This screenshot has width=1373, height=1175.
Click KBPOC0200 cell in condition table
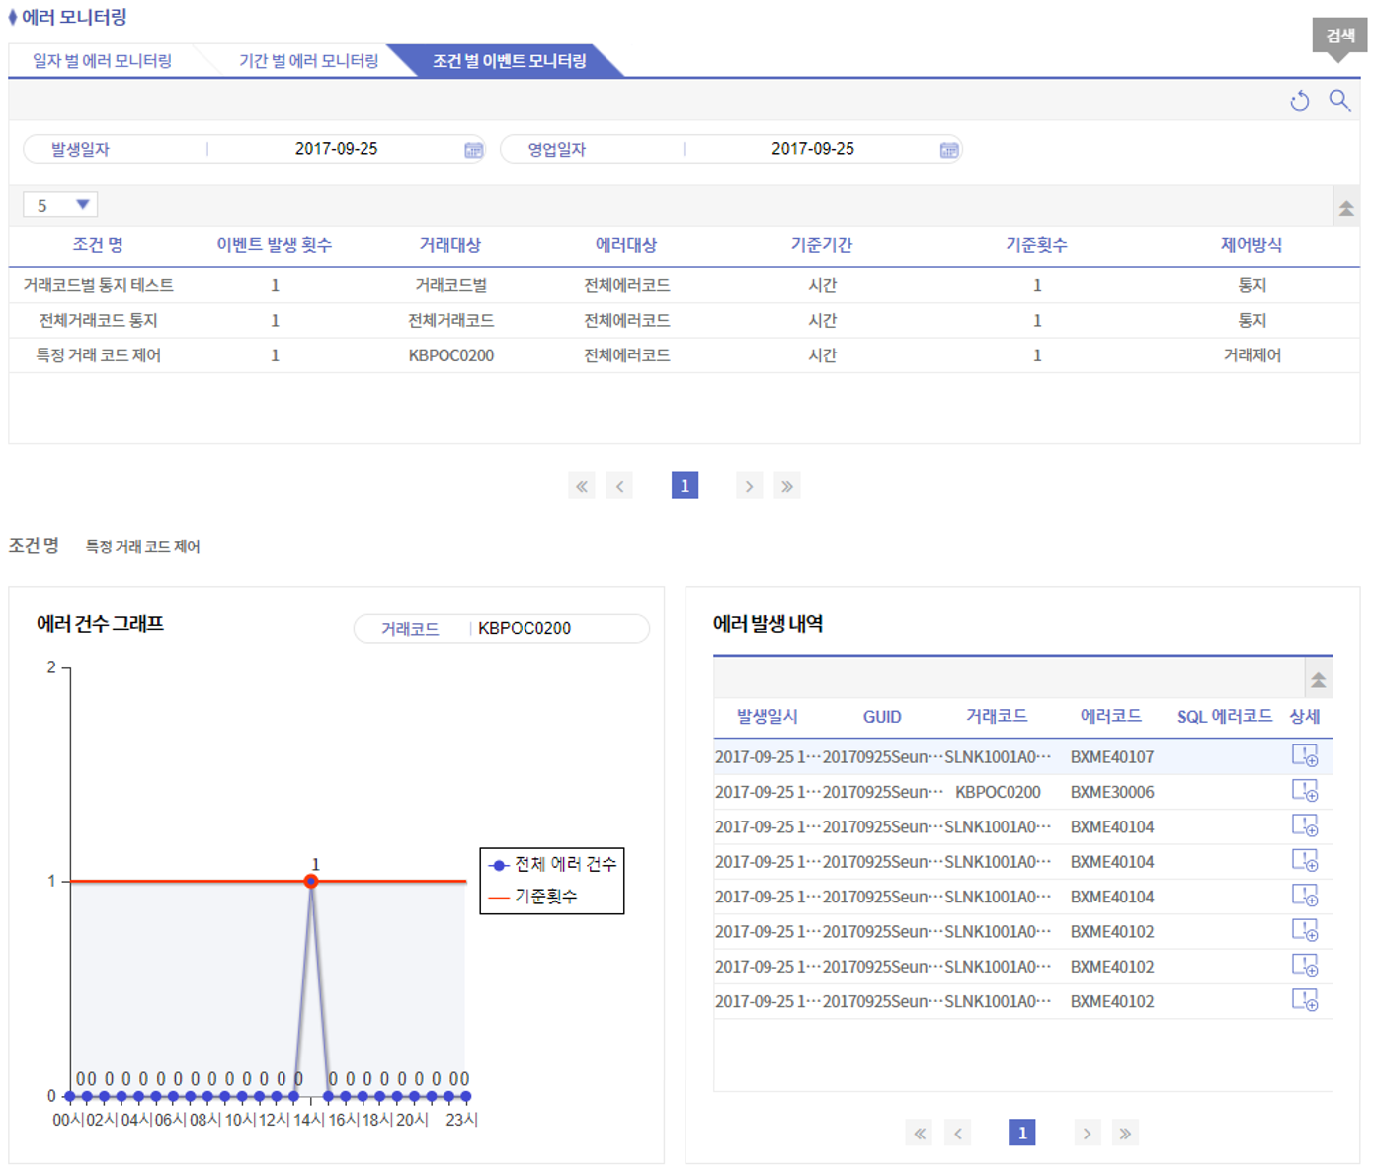point(451,355)
